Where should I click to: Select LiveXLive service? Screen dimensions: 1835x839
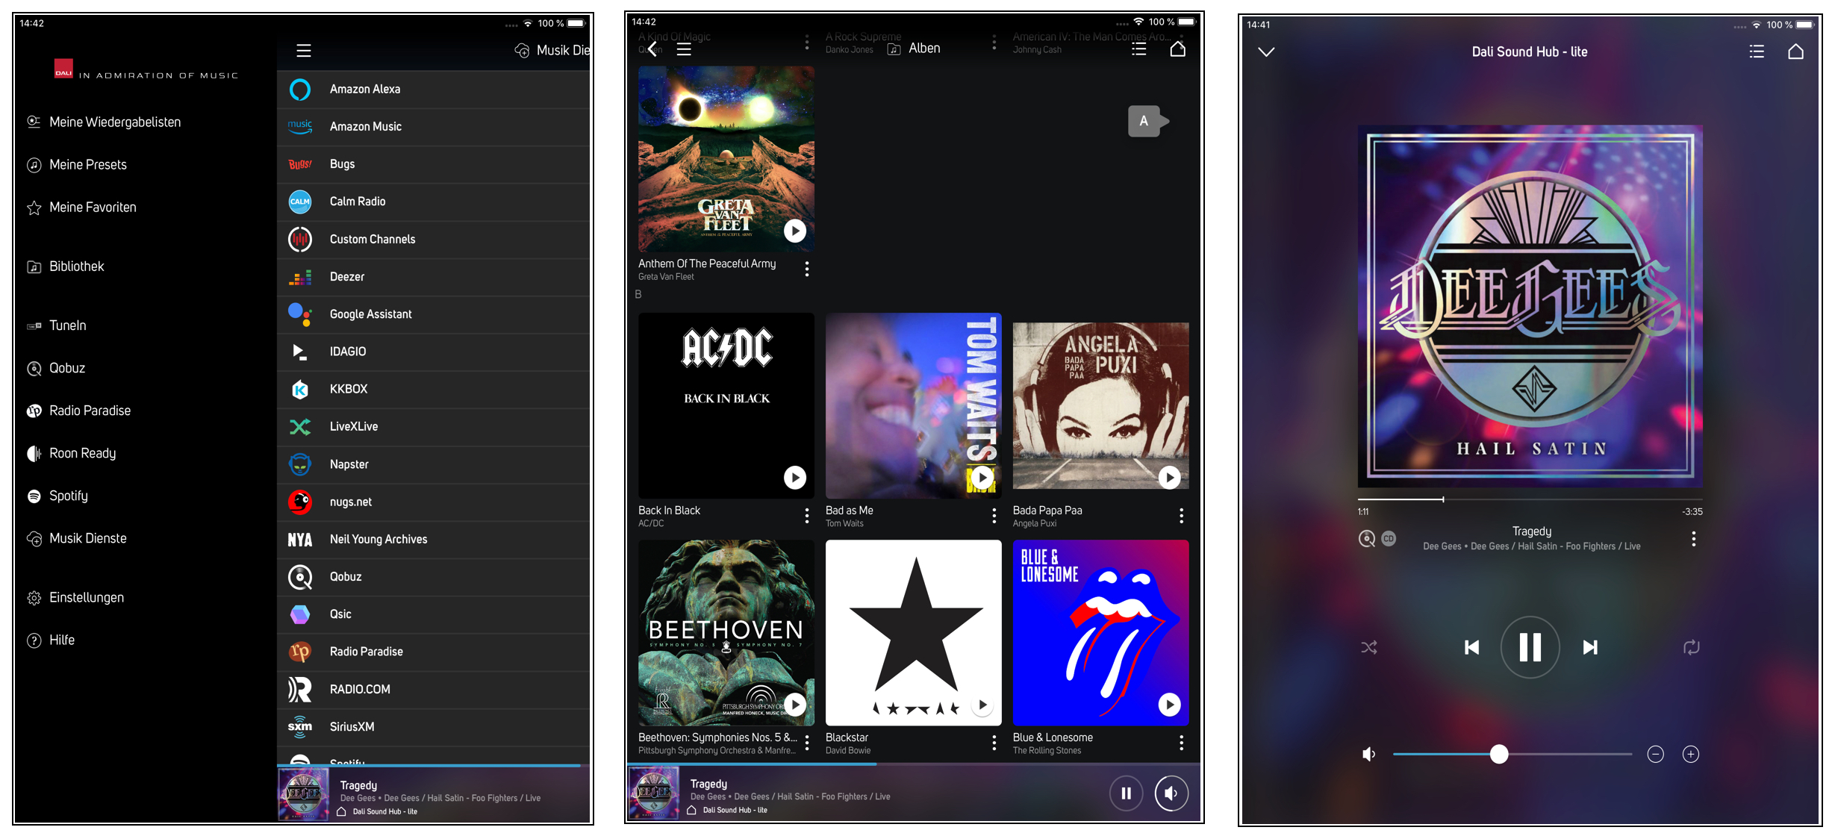433,427
